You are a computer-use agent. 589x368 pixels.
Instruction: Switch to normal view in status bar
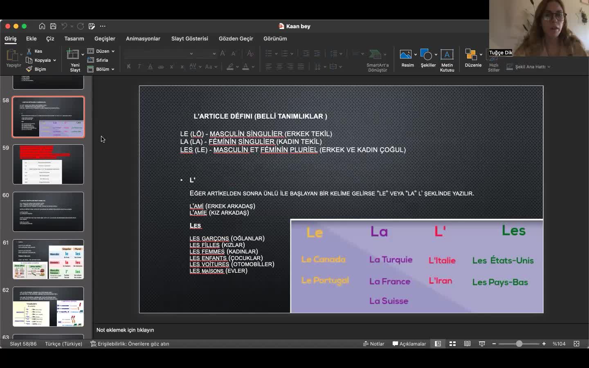pos(438,344)
